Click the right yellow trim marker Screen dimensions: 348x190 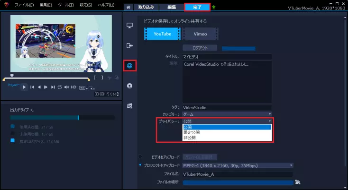click(89, 79)
